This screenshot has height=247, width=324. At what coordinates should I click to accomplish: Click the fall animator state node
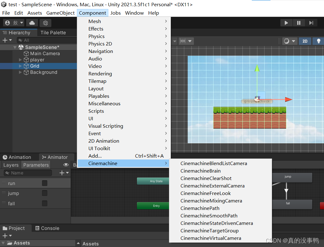point(292,204)
